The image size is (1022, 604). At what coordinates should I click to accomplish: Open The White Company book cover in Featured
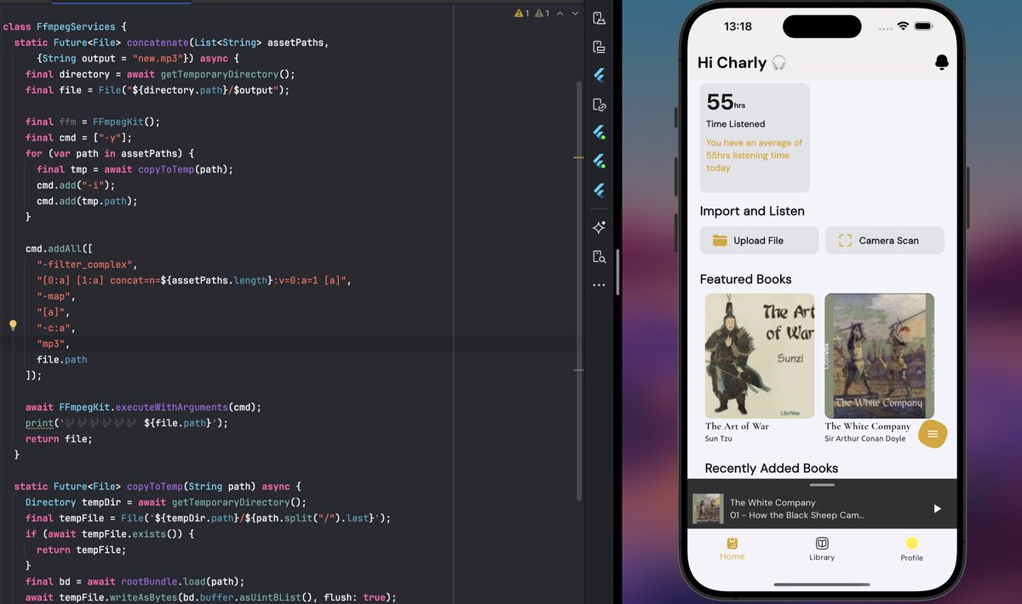[x=879, y=356]
